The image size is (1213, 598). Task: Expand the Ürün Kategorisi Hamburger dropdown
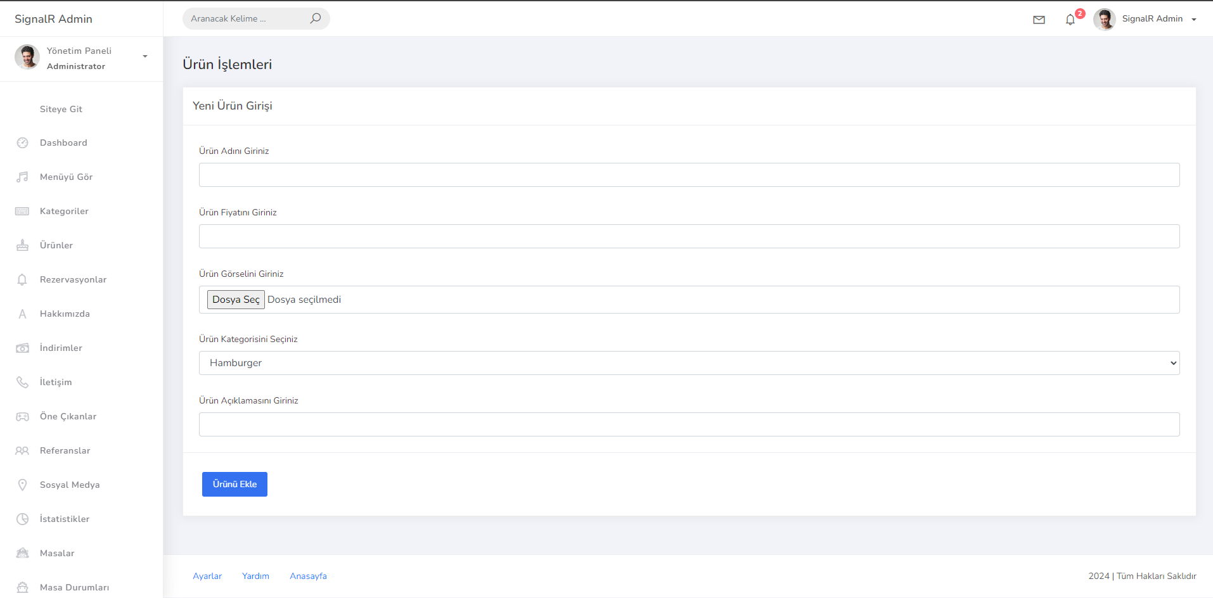689,363
